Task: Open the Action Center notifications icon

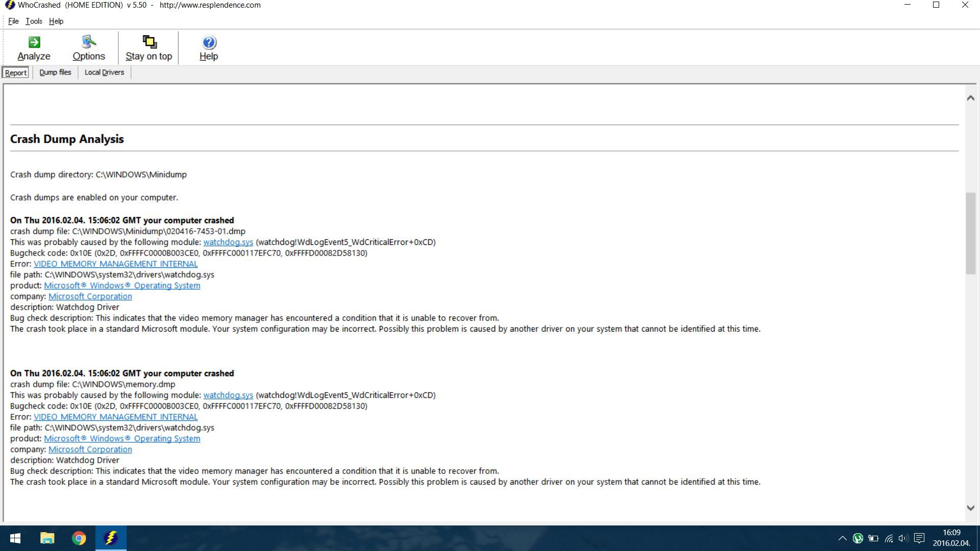Action: (x=919, y=538)
